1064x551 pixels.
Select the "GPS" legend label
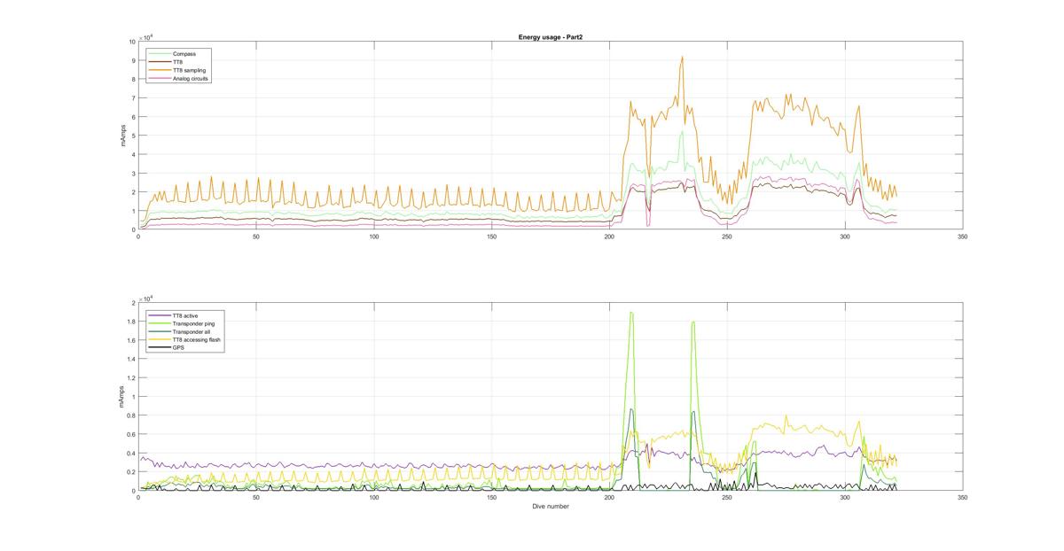pos(178,348)
